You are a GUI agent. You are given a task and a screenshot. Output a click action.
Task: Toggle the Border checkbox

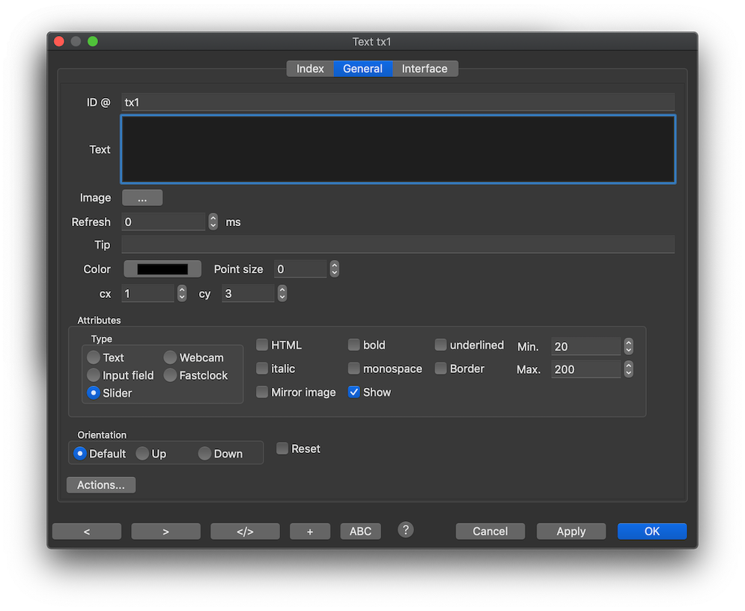tap(441, 368)
